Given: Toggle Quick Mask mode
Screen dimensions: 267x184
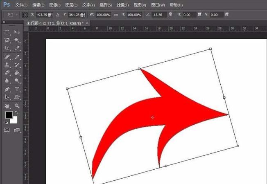Looking at the screenshot, I should [x=7, y=130].
